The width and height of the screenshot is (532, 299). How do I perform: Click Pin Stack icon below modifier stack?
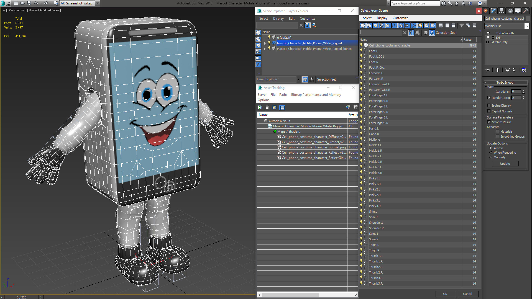(x=488, y=70)
